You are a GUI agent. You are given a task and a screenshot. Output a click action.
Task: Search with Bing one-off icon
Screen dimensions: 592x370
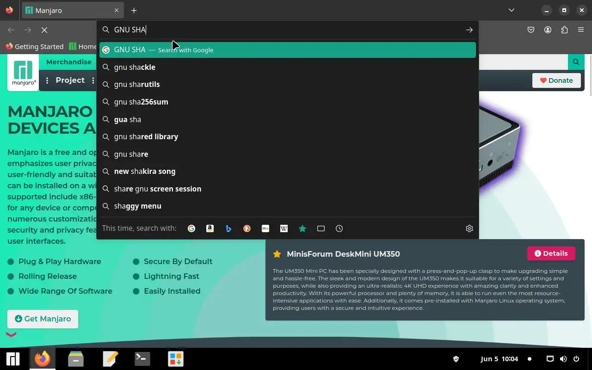[228, 228]
